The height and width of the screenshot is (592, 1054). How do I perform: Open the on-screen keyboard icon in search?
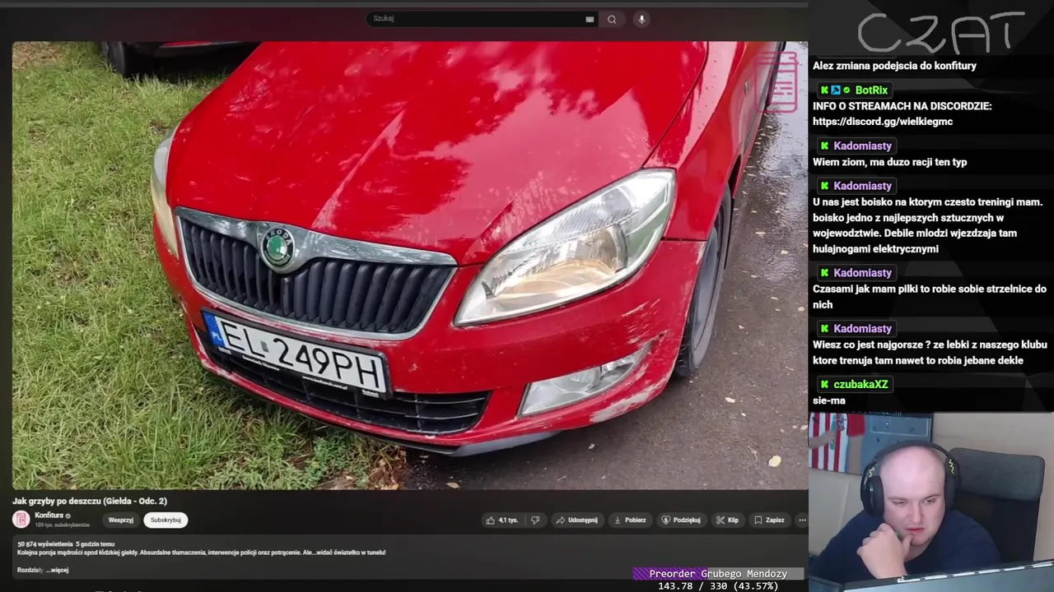point(590,19)
